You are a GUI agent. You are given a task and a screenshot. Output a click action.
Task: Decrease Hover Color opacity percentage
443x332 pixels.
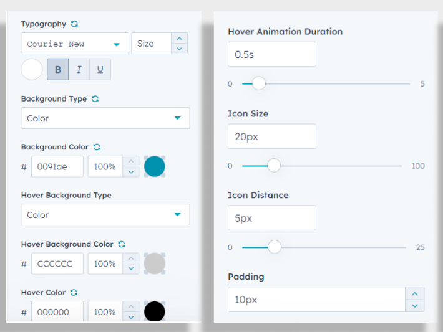point(131,317)
